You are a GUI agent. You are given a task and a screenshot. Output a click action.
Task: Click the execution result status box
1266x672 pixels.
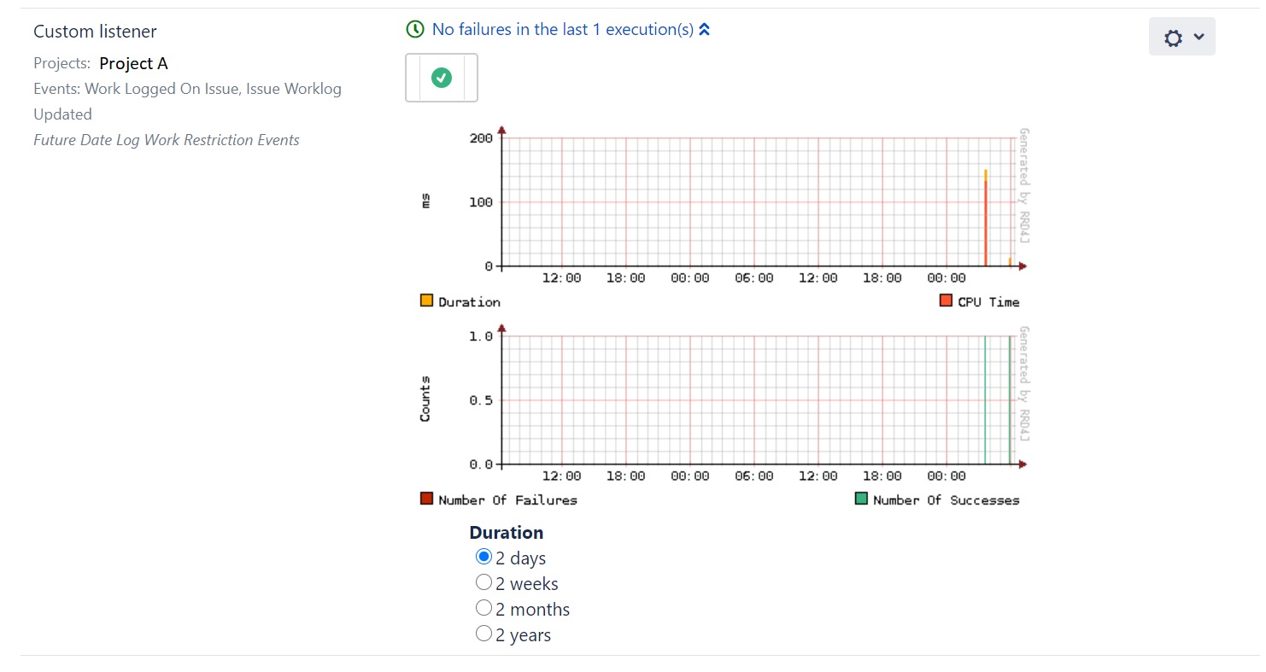point(441,78)
